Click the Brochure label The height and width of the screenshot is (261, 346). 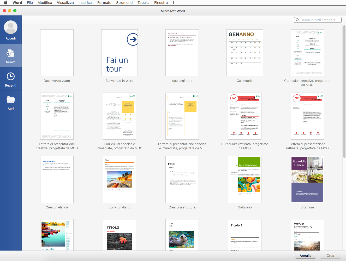(307, 207)
